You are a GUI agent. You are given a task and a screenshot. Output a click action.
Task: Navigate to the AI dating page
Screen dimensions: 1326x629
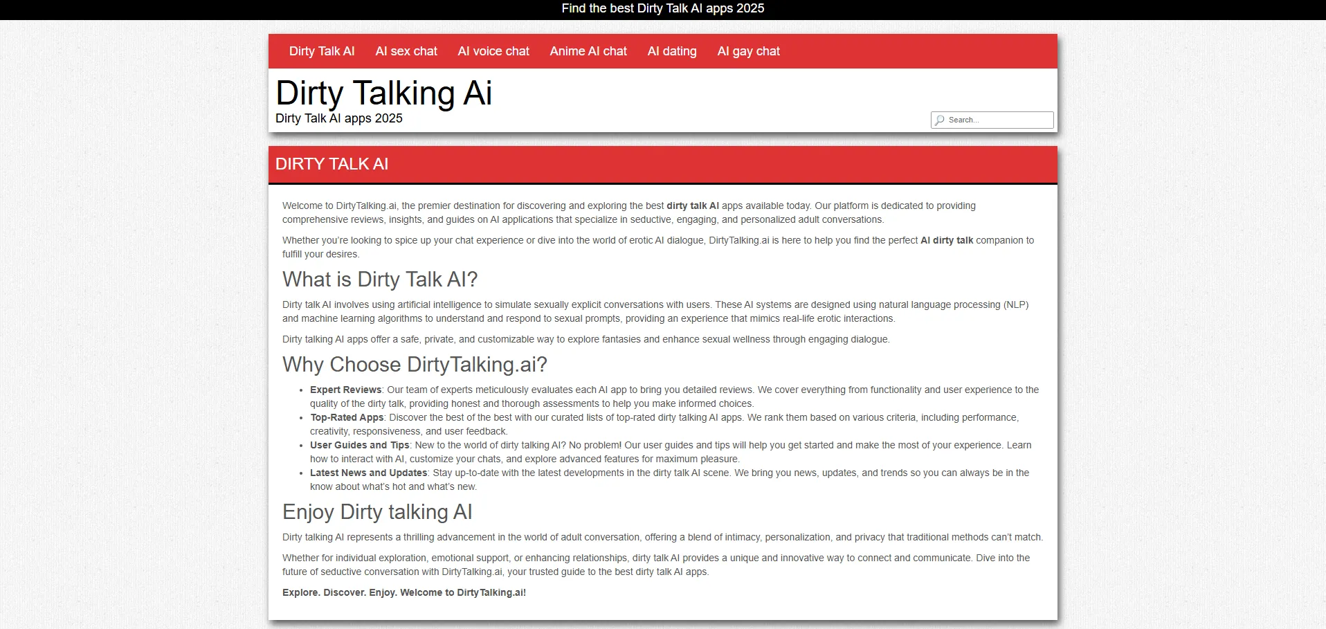coord(672,51)
